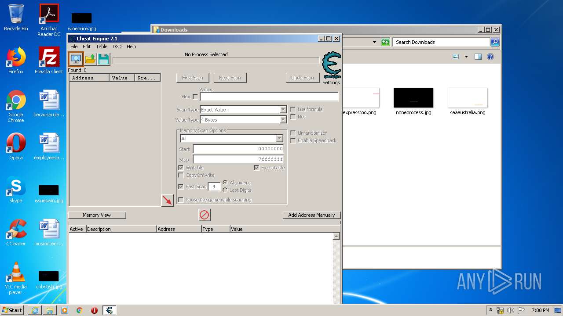Open the Help menu
Image resolution: width=563 pixels, height=316 pixels.
coord(132,47)
